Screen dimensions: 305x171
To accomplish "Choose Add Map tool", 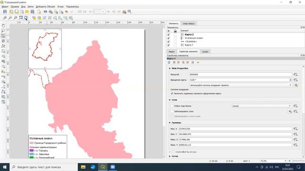I will (3, 51).
